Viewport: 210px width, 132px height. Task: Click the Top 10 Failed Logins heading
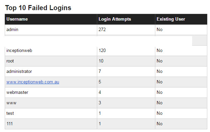[x=38, y=8]
